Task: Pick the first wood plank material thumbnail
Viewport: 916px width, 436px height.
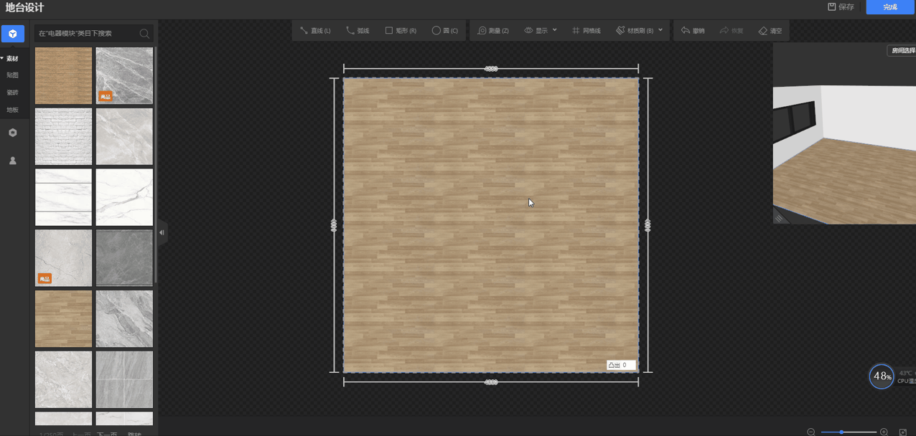Action: pyautogui.click(x=63, y=76)
